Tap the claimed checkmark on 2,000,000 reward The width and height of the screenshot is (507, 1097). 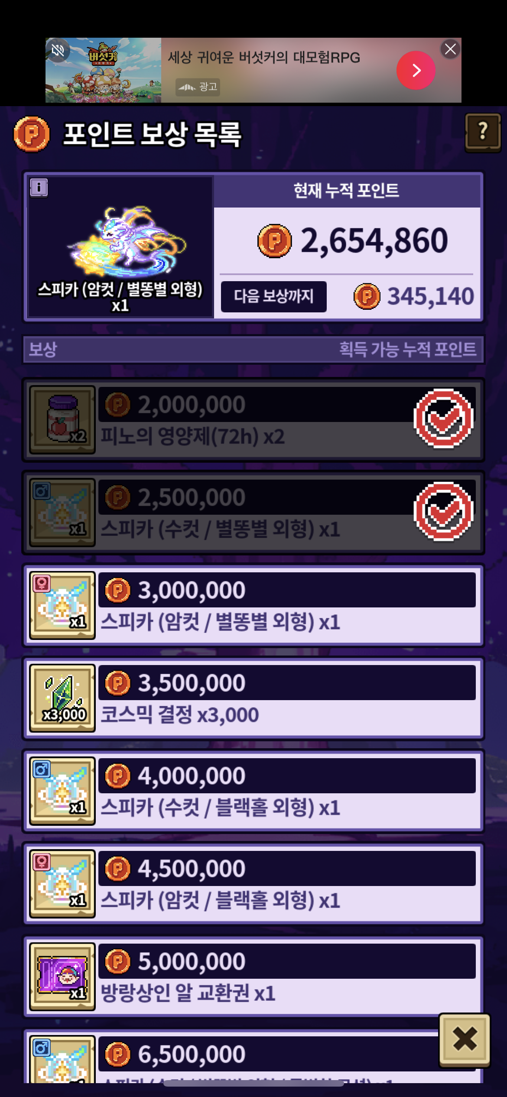tap(443, 419)
